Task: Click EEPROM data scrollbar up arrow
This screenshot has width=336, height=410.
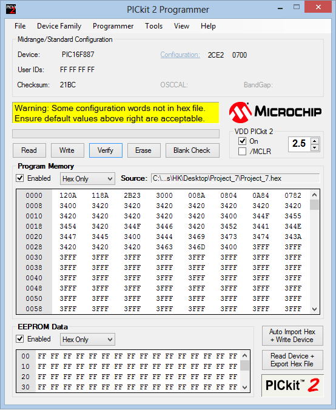Action: pos(245,355)
